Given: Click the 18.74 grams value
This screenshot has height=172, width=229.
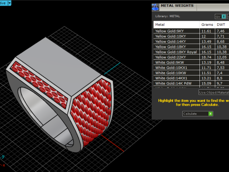Looking at the screenshot, I should pyautogui.click(x=206, y=57).
